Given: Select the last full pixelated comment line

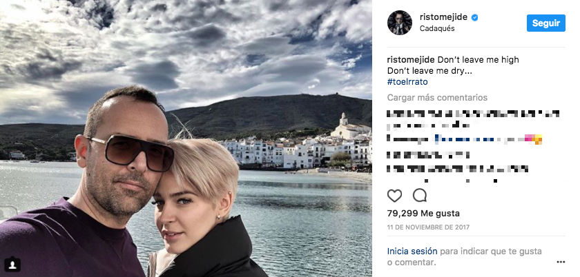Looking at the screenshot, I should [457, 169].
